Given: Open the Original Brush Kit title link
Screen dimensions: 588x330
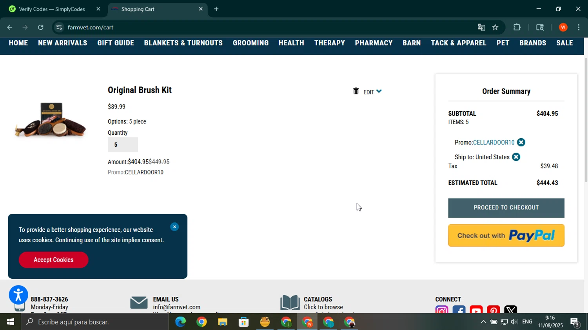Looking at the screenshot, I should (140, 90).
